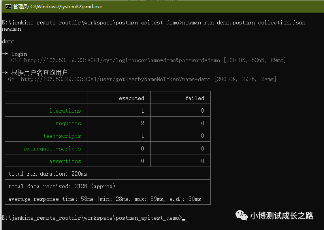Click the 'requests' row label

[x=68, y=123]
